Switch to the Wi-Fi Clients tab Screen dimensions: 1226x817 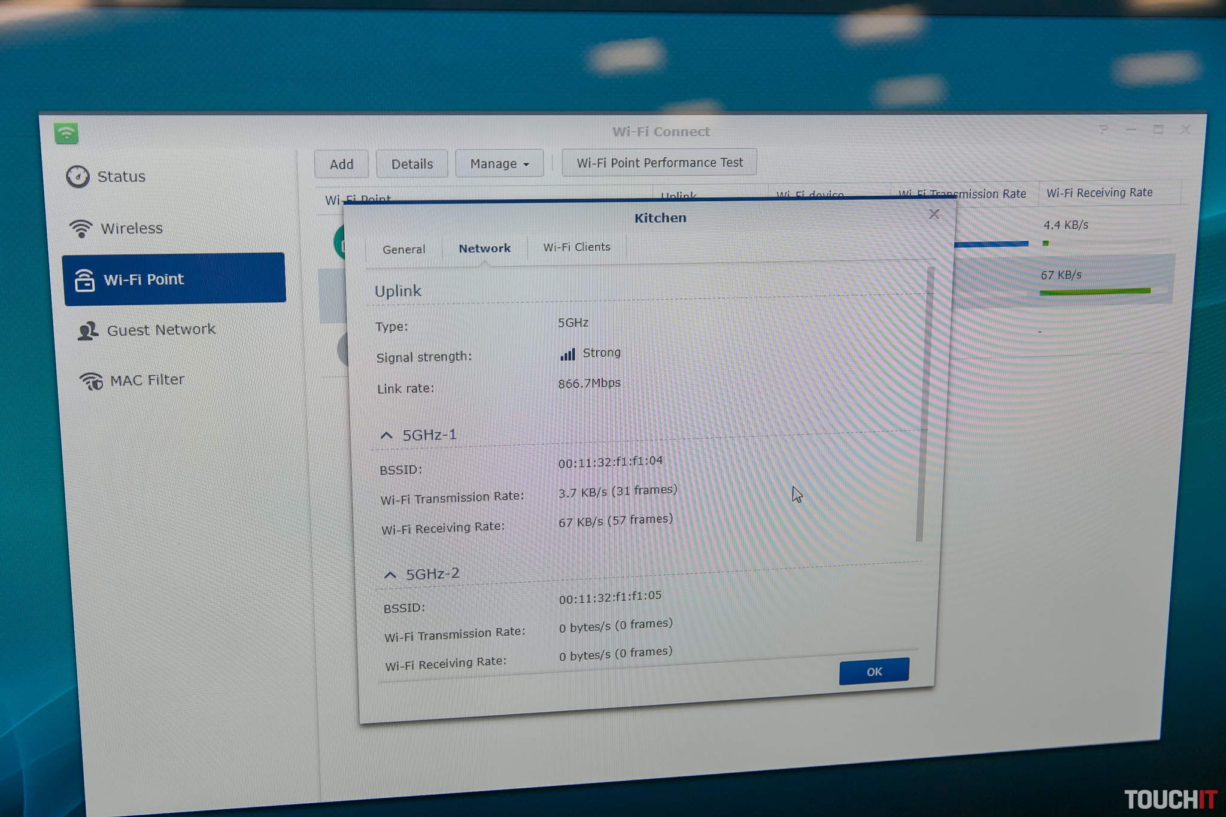point(576,247)
